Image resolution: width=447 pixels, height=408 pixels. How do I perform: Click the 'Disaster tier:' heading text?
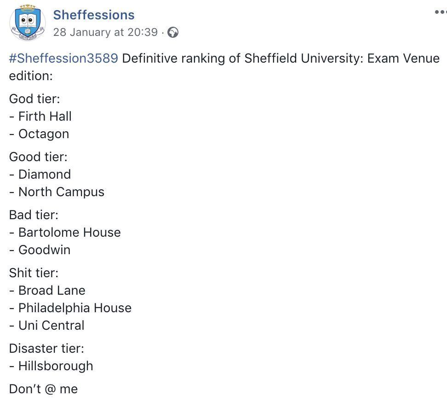(46, 349)
